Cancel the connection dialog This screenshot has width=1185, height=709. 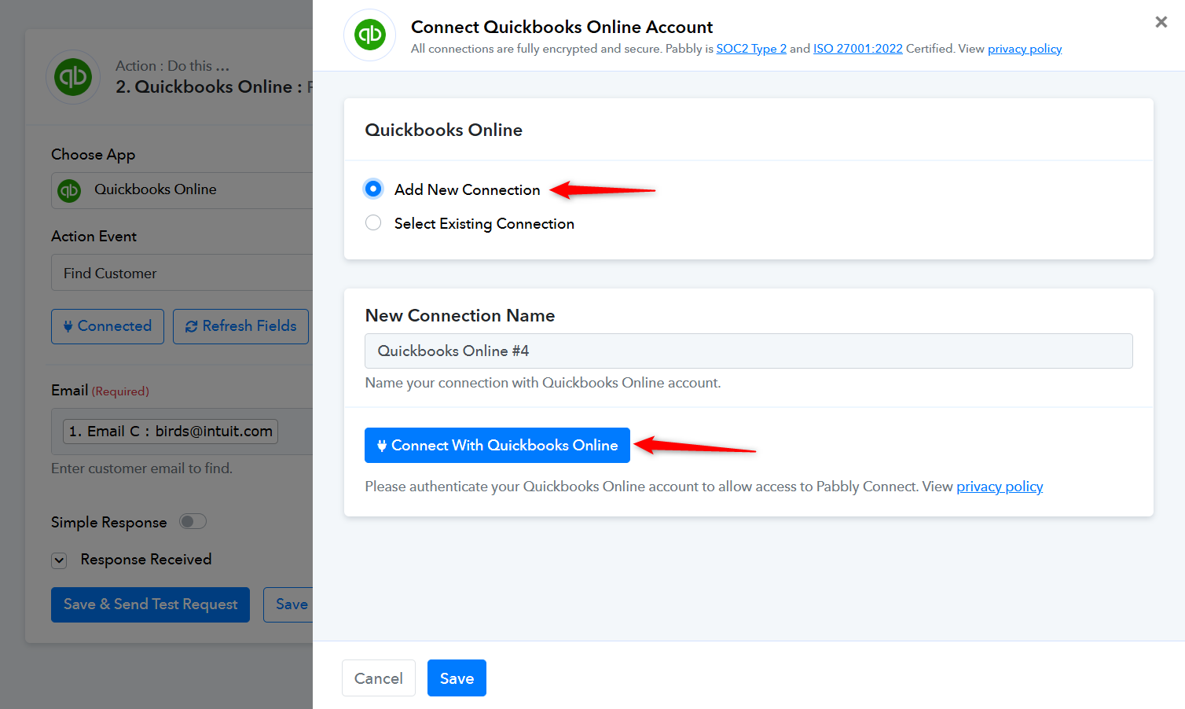coord(378,678)
